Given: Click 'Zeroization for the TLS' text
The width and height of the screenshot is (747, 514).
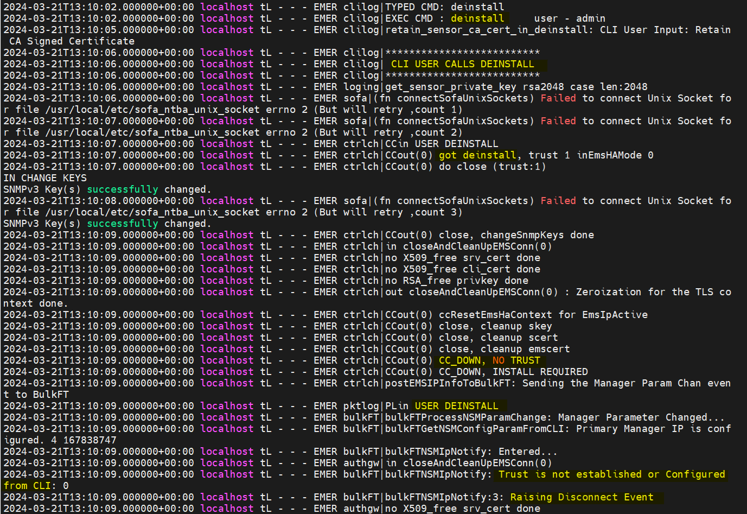Looking at the screenshot, I should click(644, 292).
